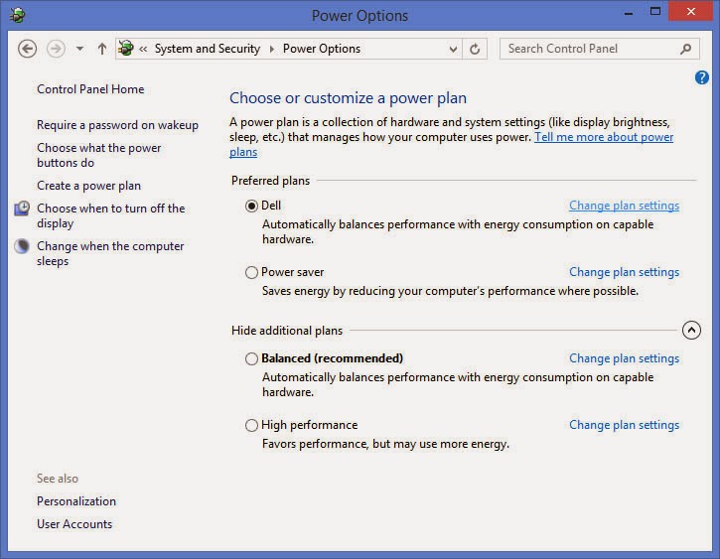Click the 'Hide additional plans' label
Viewport: 720px width, 559px height.
pyautogui.click(x=287, y=331)
